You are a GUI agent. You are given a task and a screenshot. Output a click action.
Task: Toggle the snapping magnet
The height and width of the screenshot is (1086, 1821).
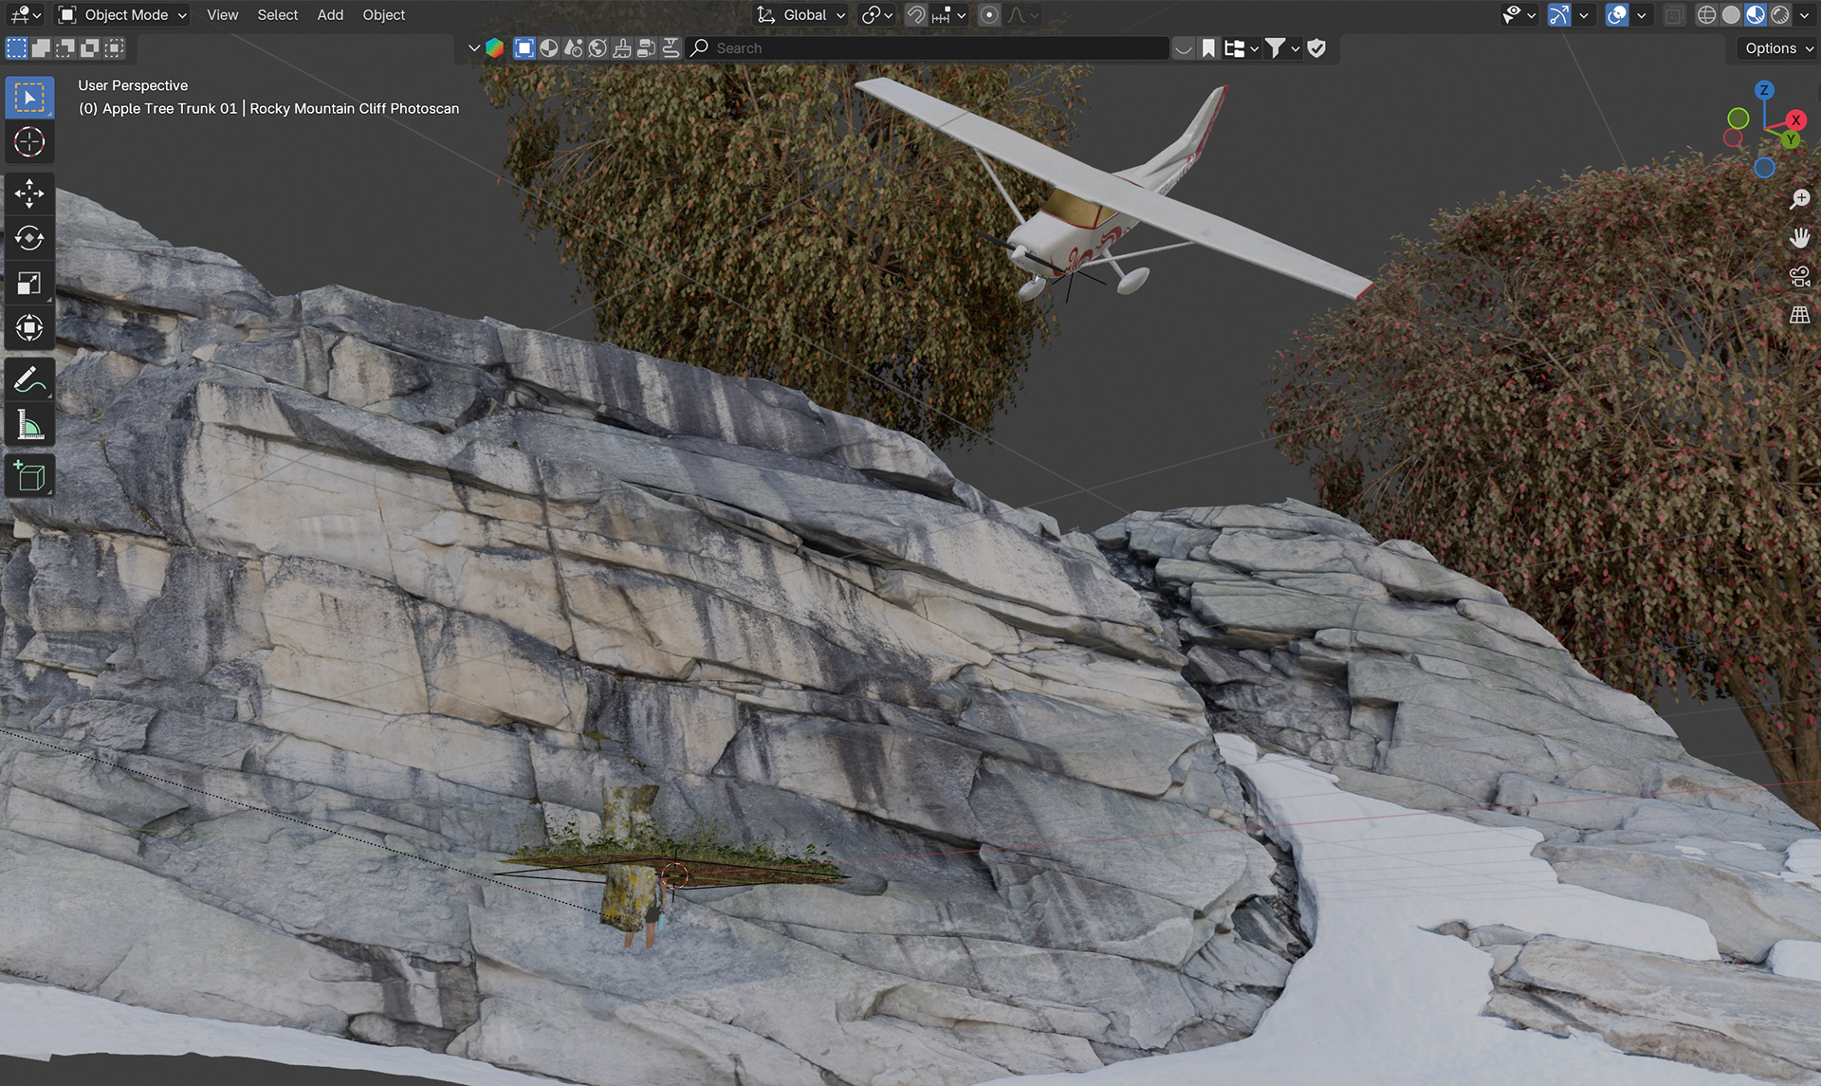click(915, 15)
